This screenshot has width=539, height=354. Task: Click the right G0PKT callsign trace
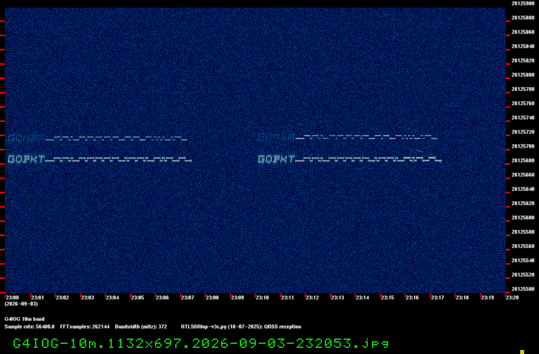(350, 159)
